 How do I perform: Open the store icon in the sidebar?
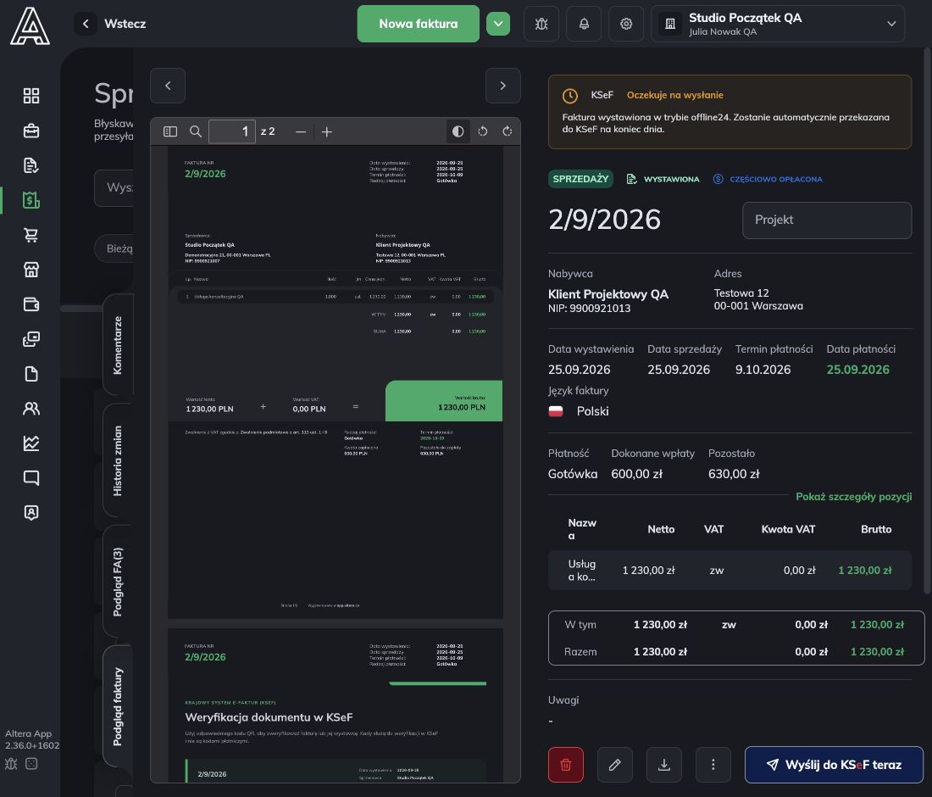[x=31, y=270]
